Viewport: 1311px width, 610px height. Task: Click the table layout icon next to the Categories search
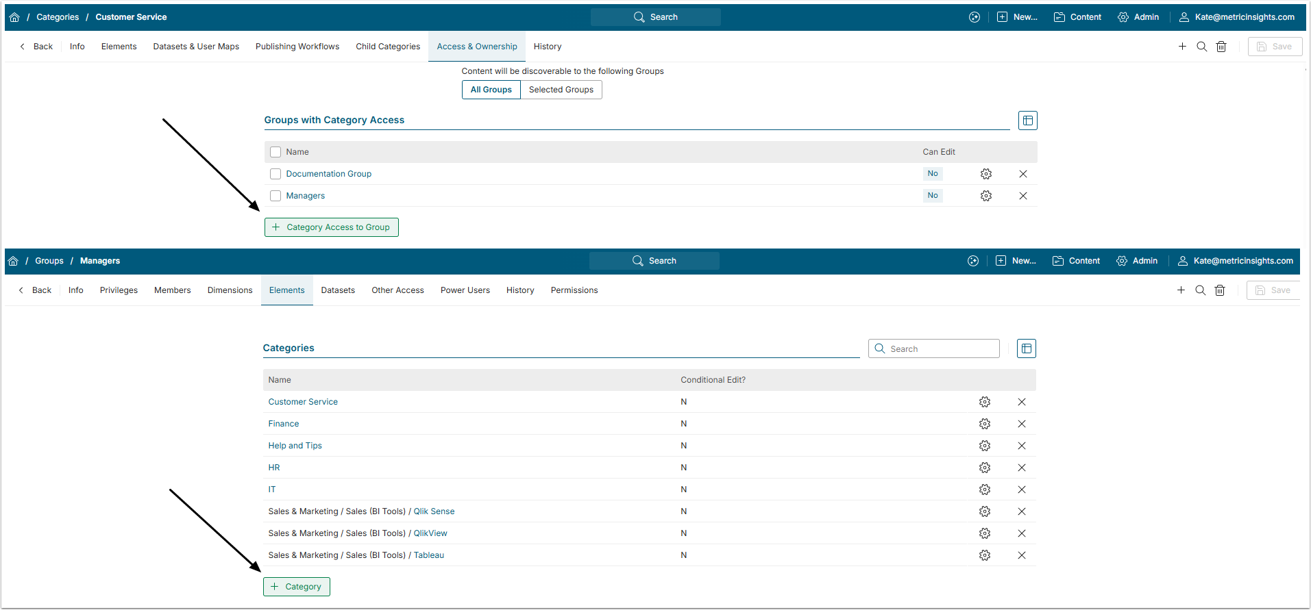click(x=1026, y=348)
